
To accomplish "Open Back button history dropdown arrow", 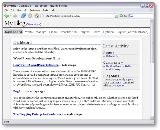I will point(11,16).
